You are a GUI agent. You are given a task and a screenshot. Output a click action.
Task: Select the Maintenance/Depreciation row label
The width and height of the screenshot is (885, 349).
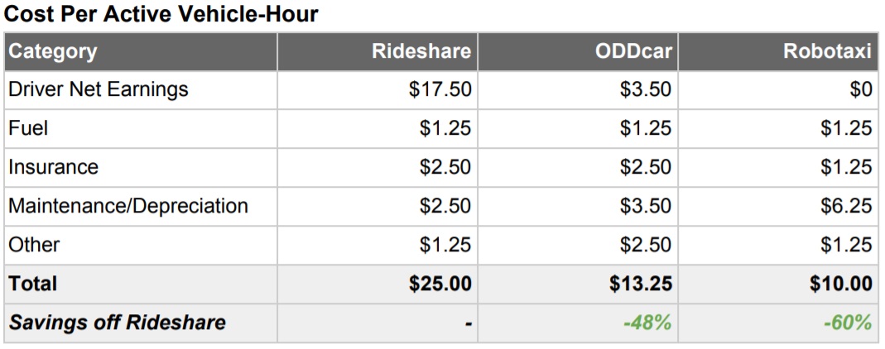click(128, 206)
